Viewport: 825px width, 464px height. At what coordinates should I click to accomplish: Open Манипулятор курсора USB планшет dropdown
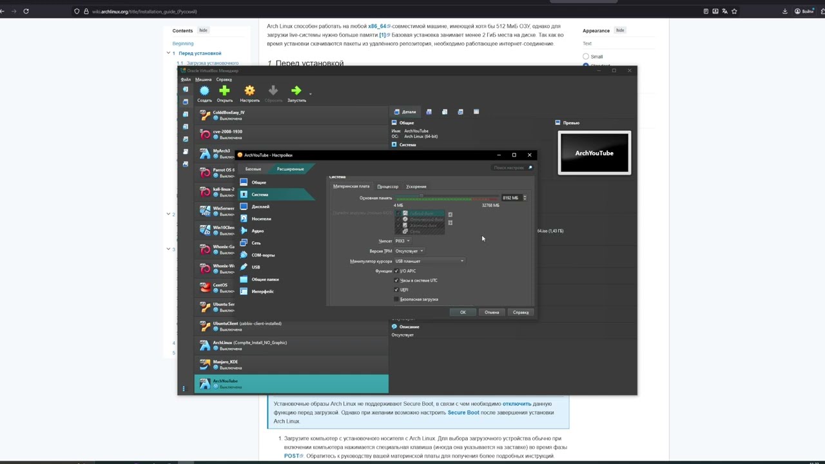click(429, 261)
